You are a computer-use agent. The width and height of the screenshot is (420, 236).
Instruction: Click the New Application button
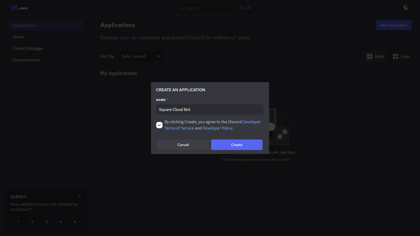point(393,25)
